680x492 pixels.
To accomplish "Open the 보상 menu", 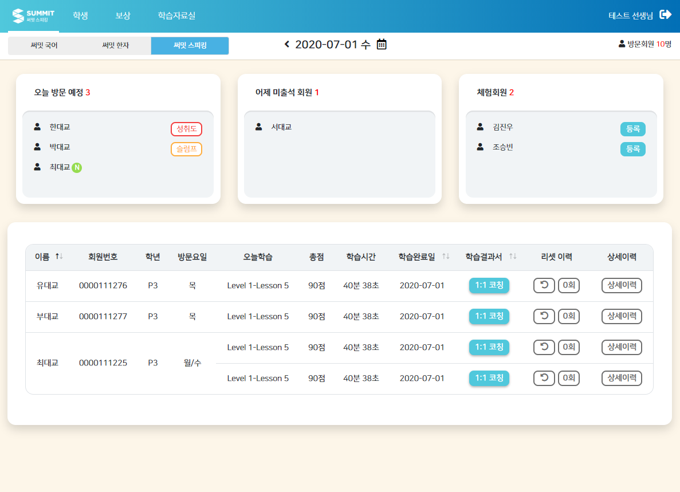I will (123, 15).
